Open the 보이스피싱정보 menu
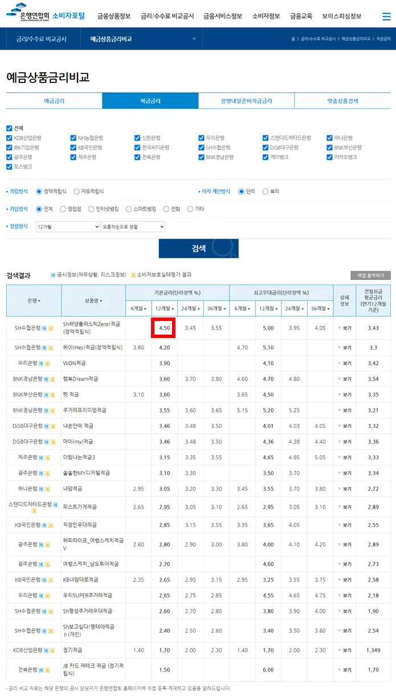 [x=341, y=16]
